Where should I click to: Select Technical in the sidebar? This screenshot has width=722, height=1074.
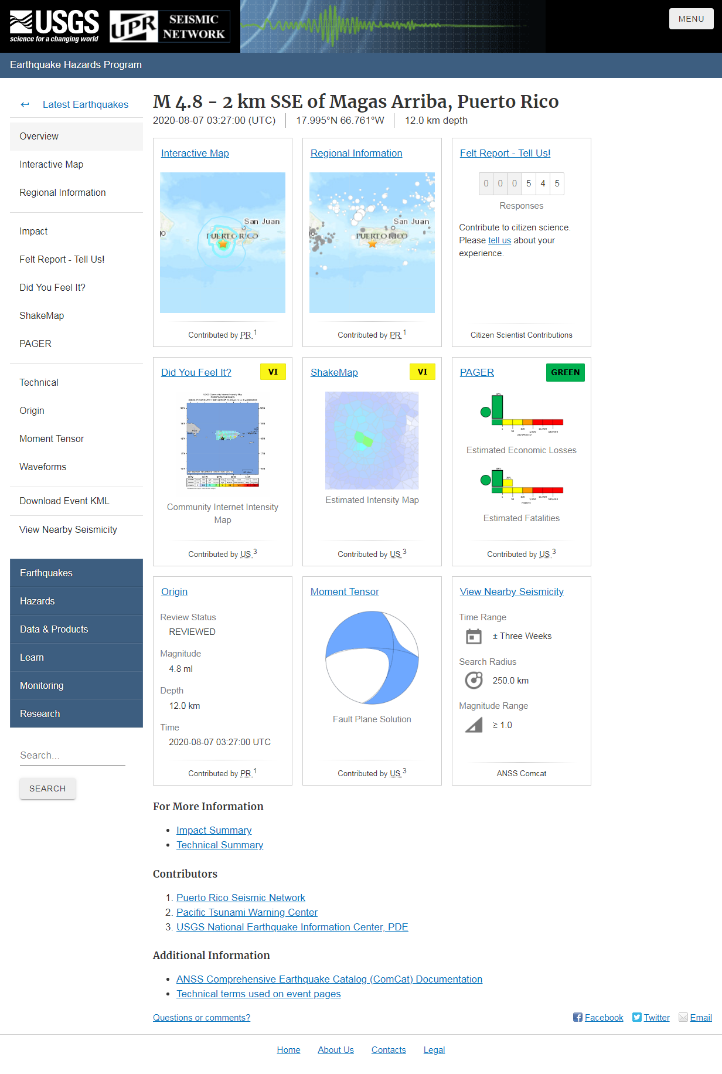[x=76, y=382]
